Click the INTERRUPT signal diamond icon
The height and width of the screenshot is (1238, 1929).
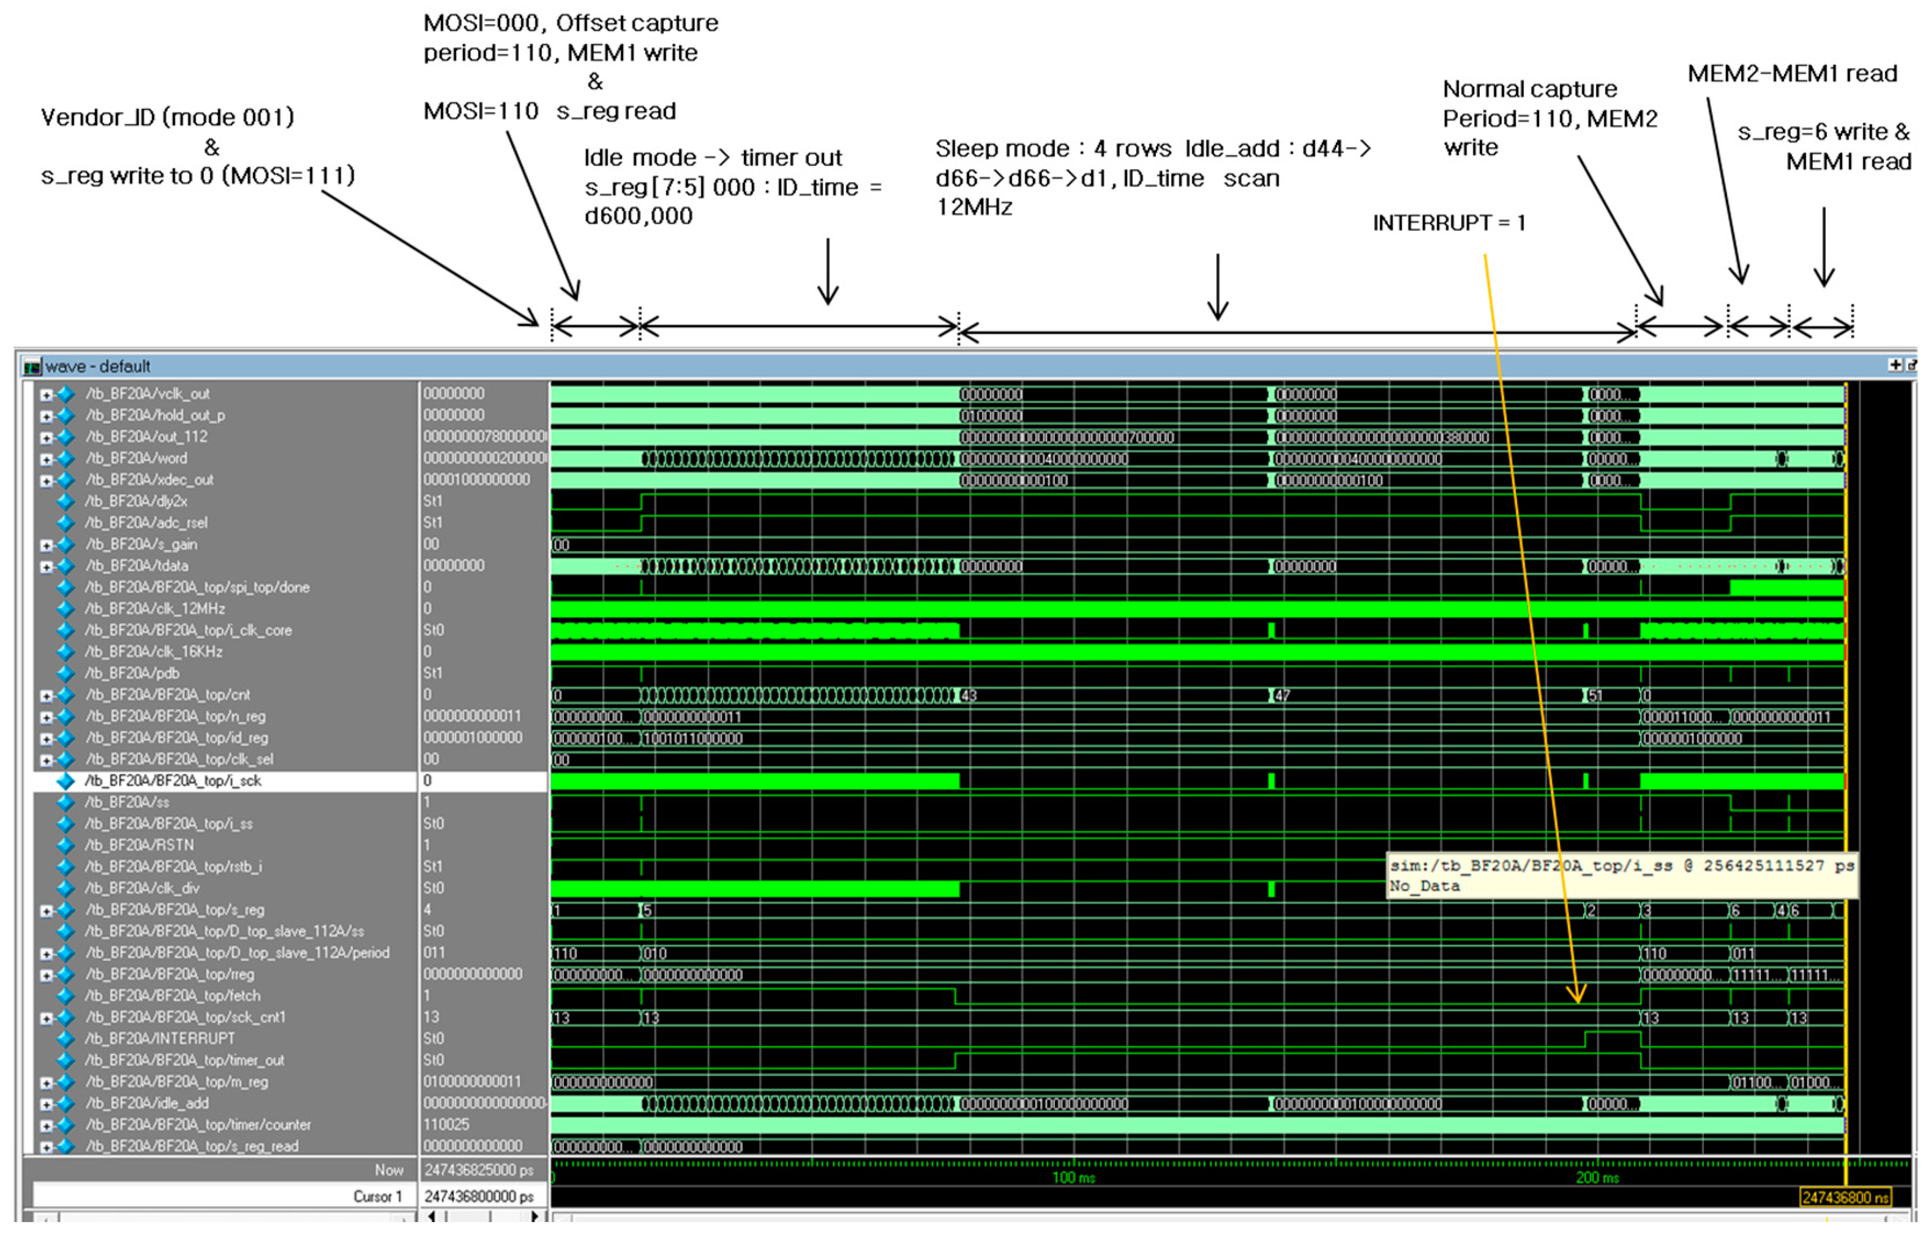(66, 1039)
